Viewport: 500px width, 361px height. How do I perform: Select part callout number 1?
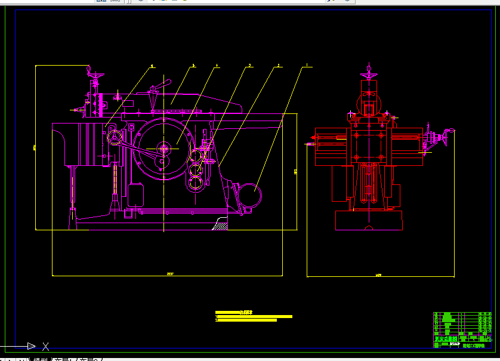click(307, 65)
